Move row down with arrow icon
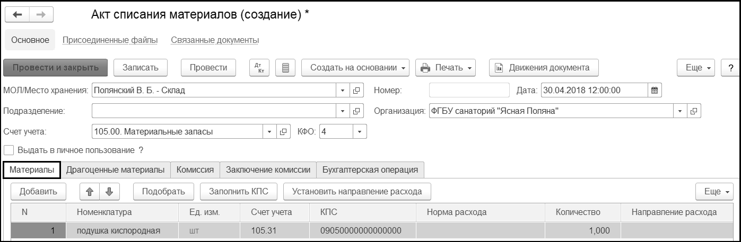 [x=109, y=191]
